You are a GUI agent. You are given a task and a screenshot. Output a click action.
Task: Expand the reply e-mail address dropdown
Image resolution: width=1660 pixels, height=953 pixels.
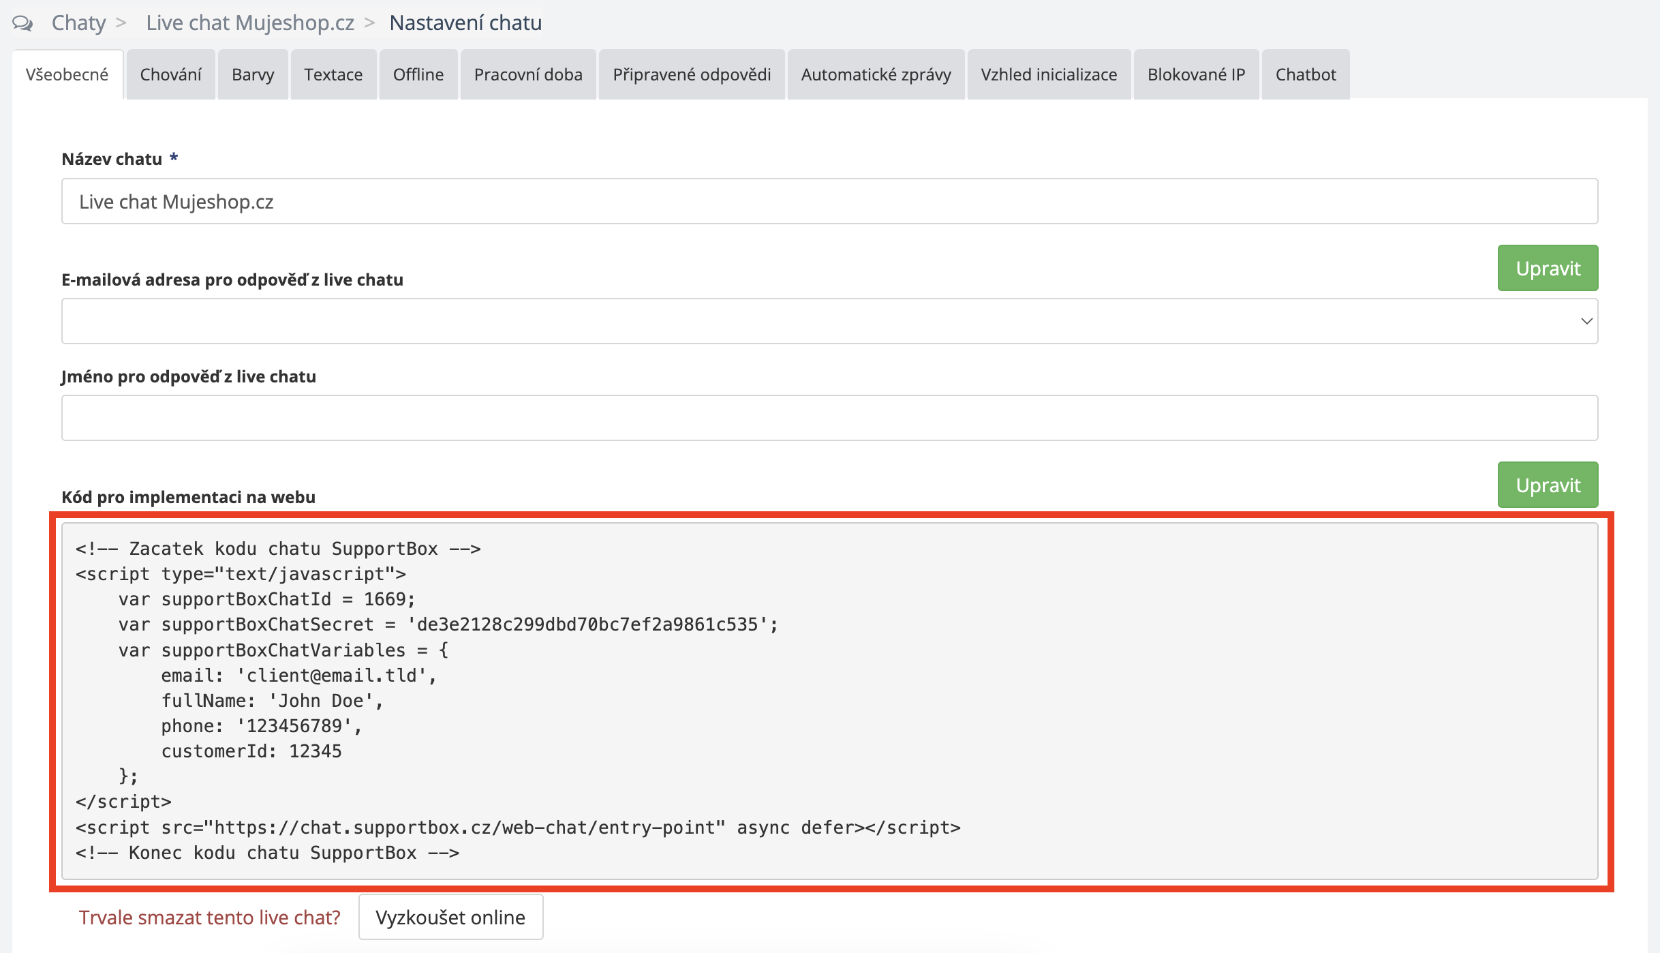coord(829,321)
